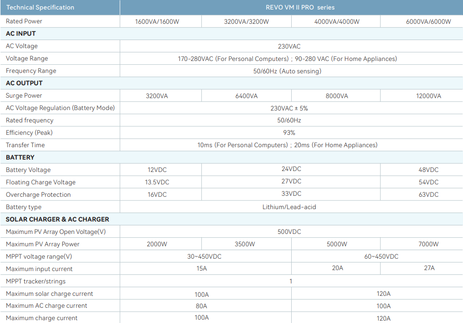
Task: Select the "63VDC" overcharge protection value
Action: click(428, 195)
